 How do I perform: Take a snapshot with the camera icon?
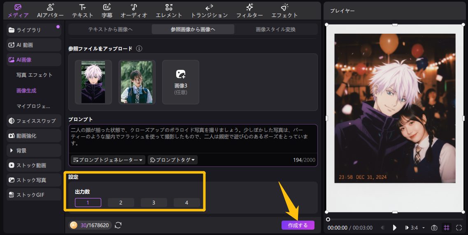click(434, 228)
